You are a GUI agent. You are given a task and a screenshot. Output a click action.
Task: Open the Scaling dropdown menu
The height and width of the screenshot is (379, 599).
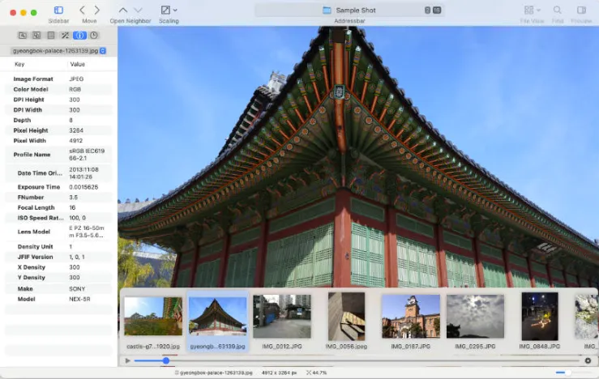click(169, 11)
